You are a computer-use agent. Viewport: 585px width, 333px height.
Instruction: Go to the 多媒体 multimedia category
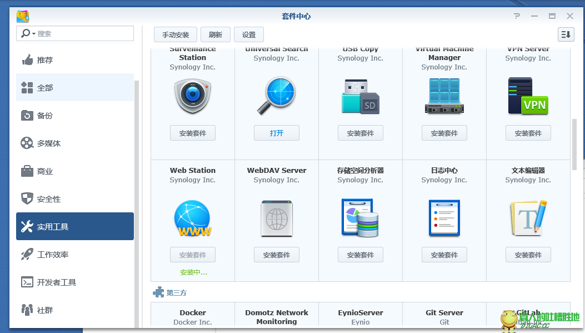coord(75,143)
